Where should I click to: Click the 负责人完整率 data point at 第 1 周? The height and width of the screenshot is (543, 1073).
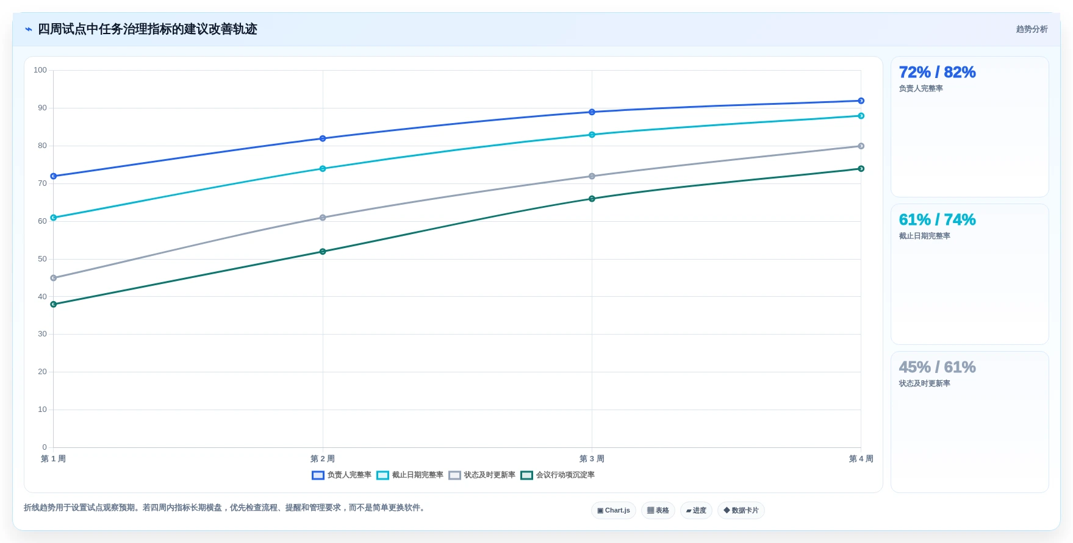[x=54, y=176]
